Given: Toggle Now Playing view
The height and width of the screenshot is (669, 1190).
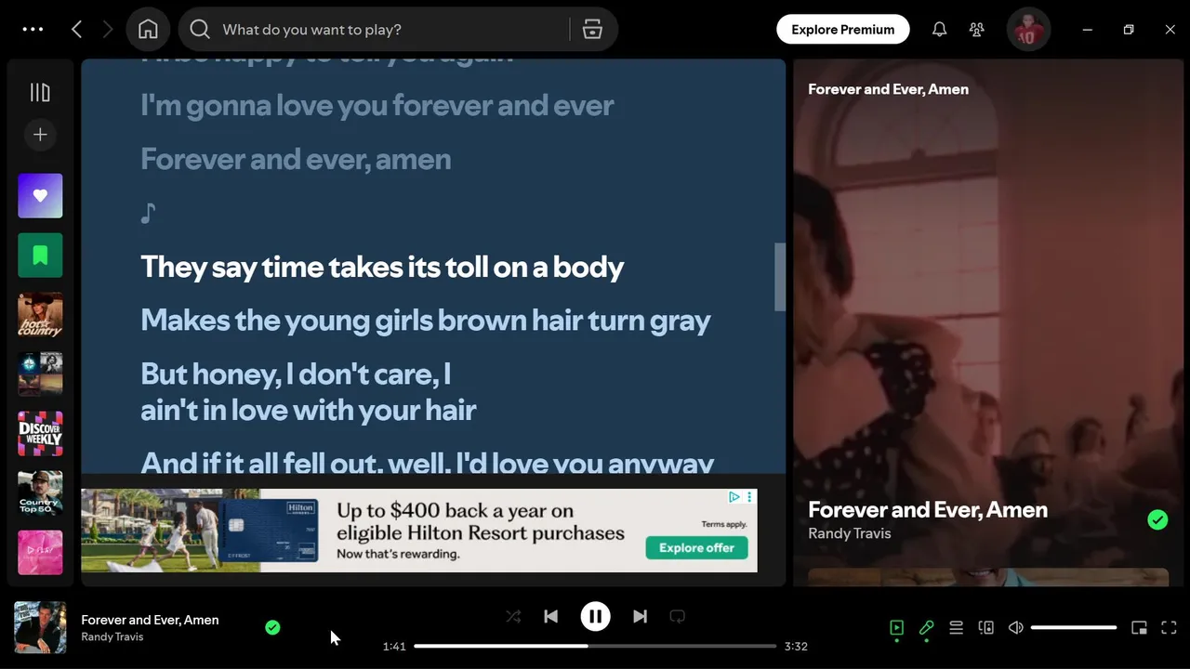Looking at the screenshot, I should tap(896, 628).
